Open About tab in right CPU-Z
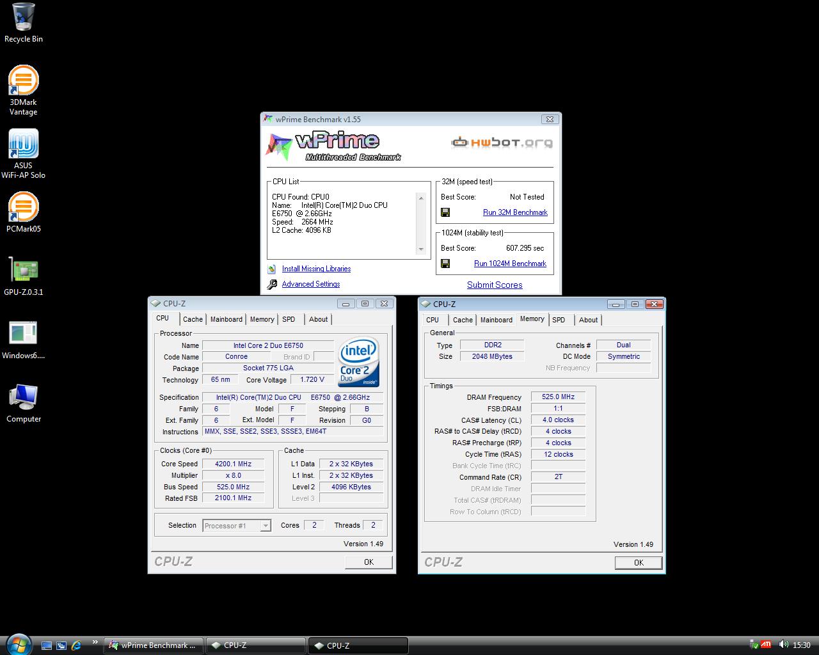 tap(588, 320)
